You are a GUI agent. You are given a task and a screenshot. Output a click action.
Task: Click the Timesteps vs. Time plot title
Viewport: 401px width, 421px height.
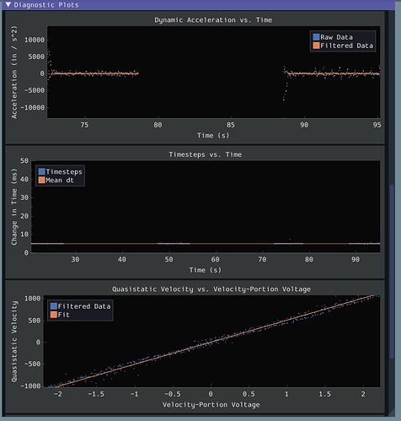[205, 154]
